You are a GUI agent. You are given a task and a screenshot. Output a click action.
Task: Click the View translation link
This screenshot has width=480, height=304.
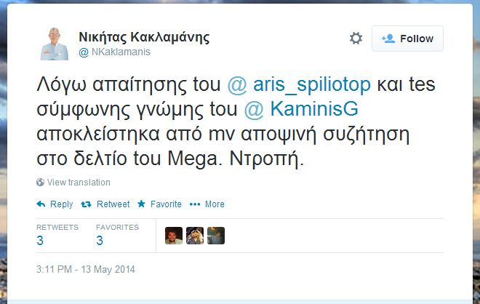(79, 182)
